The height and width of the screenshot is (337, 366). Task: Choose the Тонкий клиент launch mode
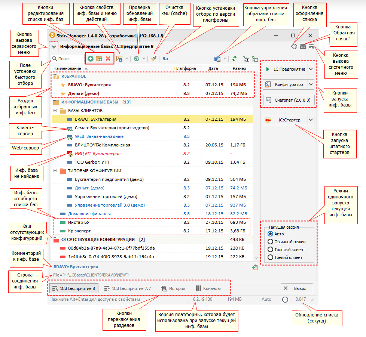[x=270, y=257]
